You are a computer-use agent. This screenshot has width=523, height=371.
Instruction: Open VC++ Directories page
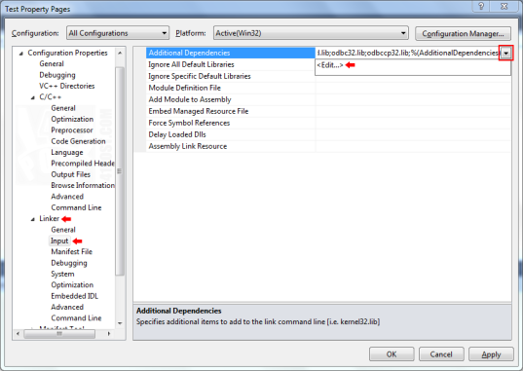tap(66, 86)
